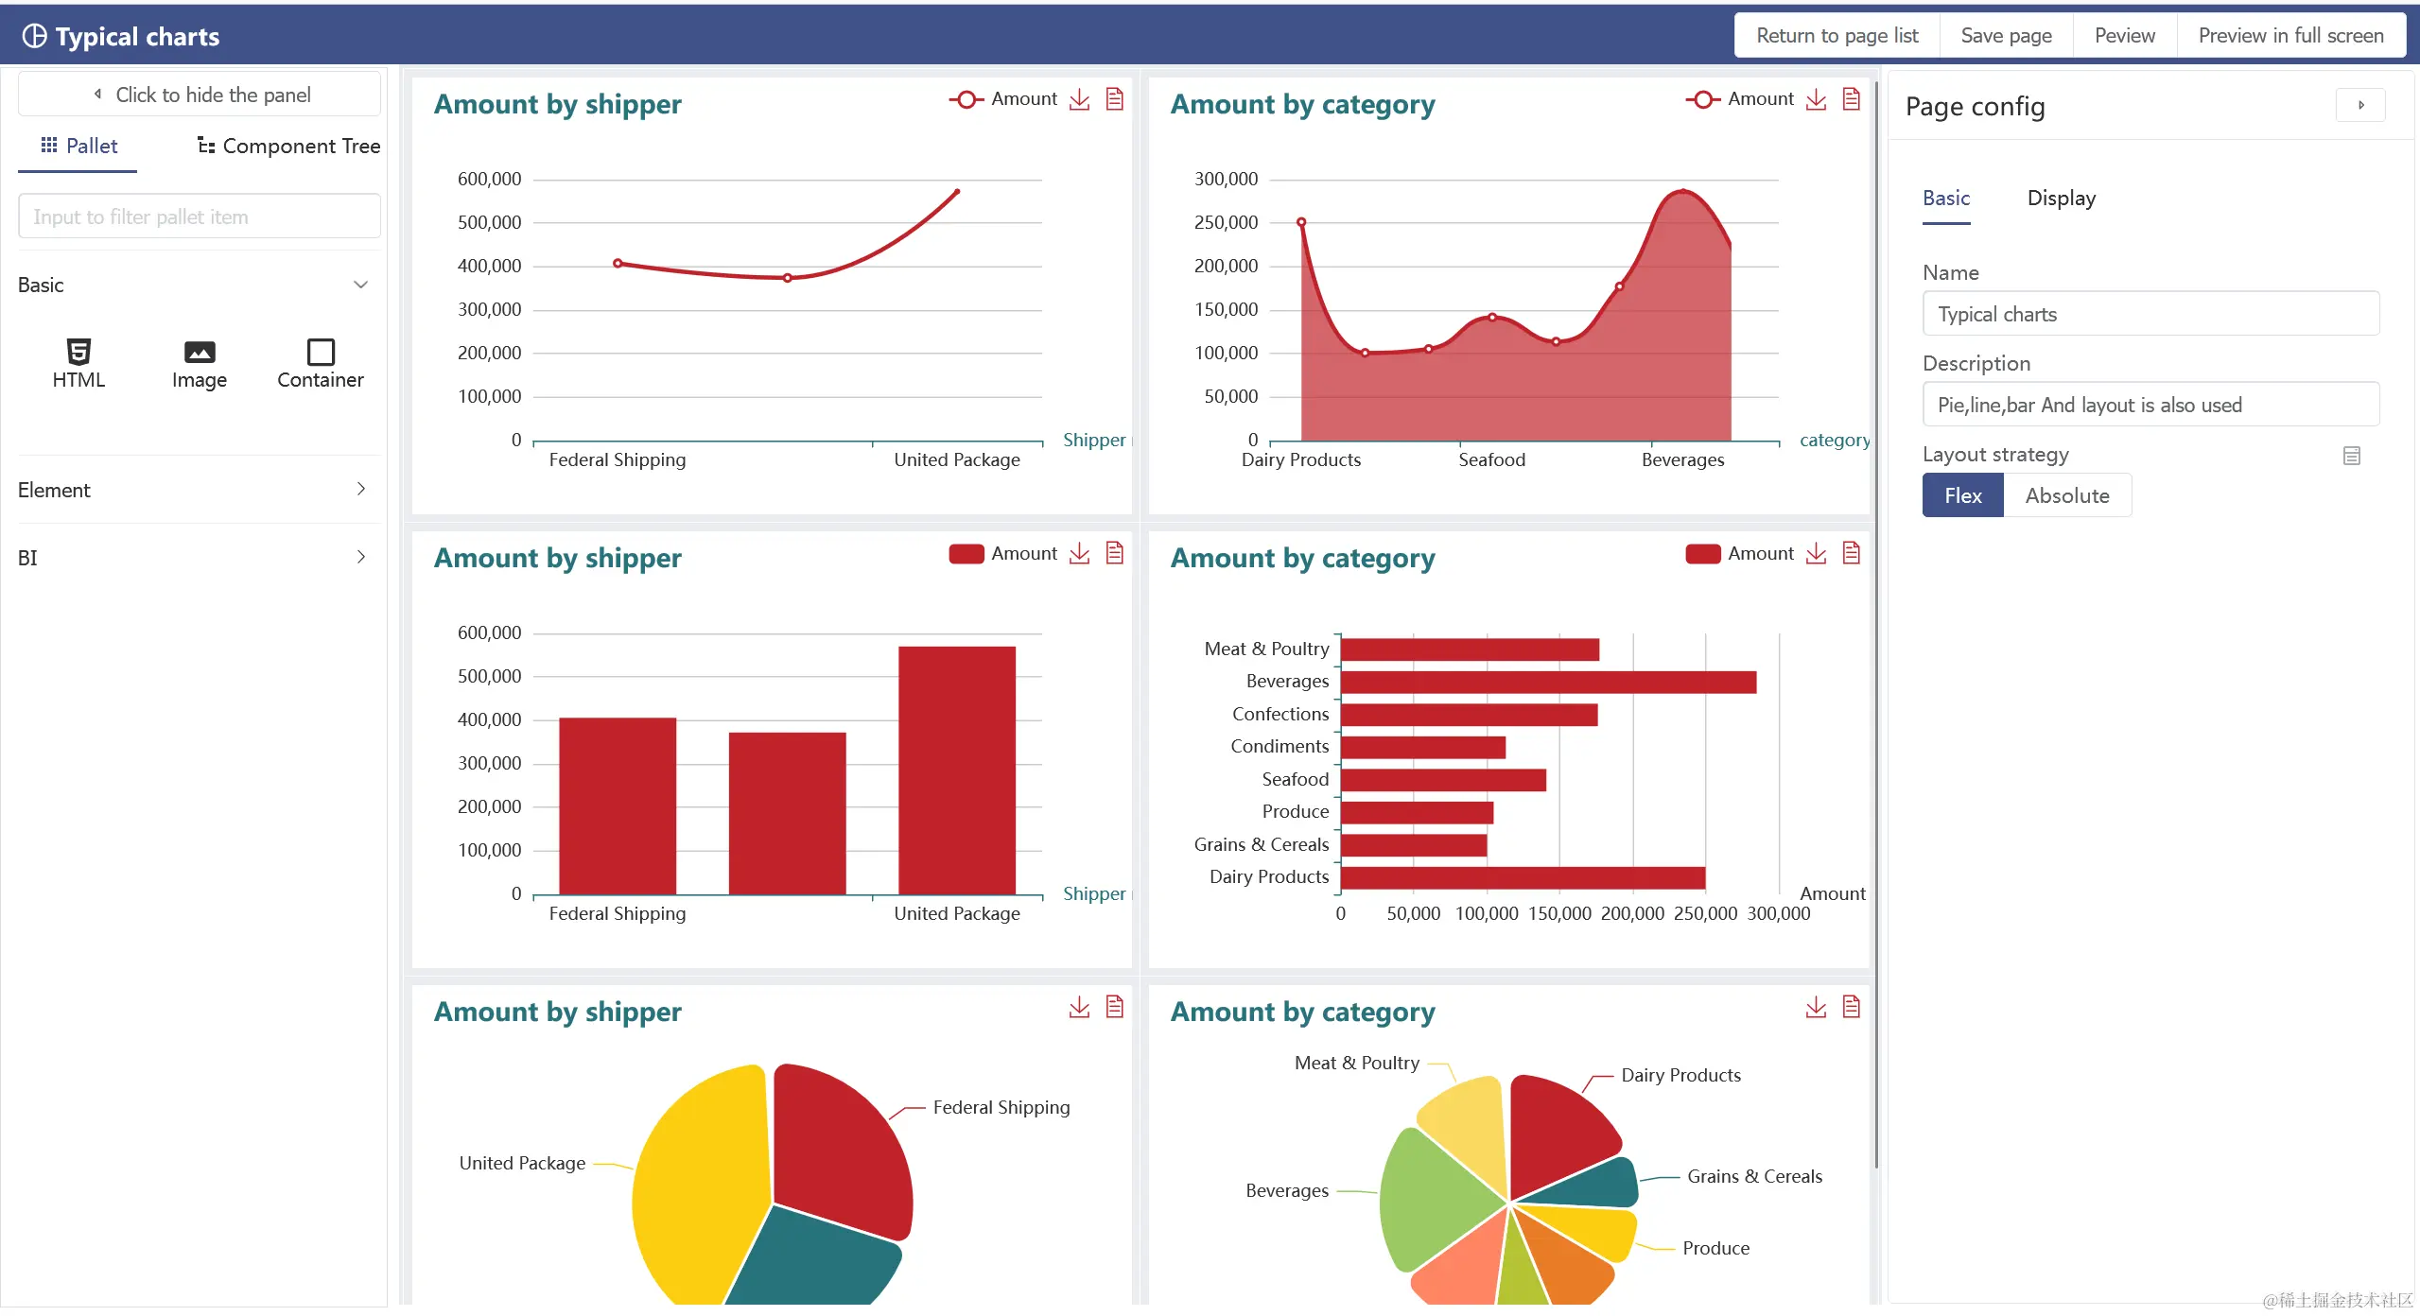2420x1316 pixels.
Task: Click Return to page list
Action: coord(1836,36)
